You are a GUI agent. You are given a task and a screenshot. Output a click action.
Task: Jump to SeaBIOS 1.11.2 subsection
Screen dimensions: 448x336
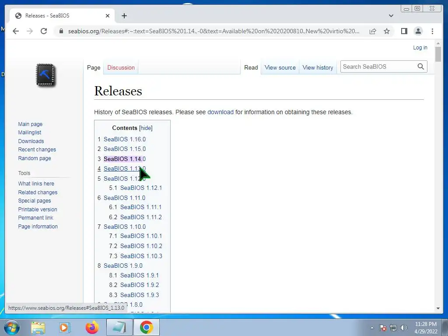(141, 217)
